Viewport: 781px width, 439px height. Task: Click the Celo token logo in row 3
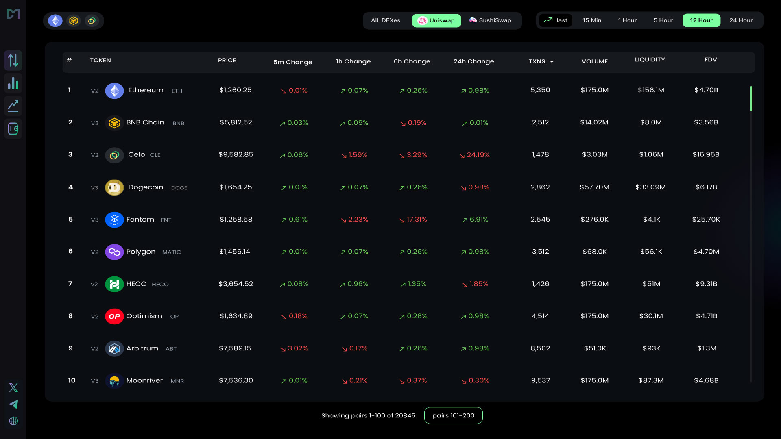[114, 155]
